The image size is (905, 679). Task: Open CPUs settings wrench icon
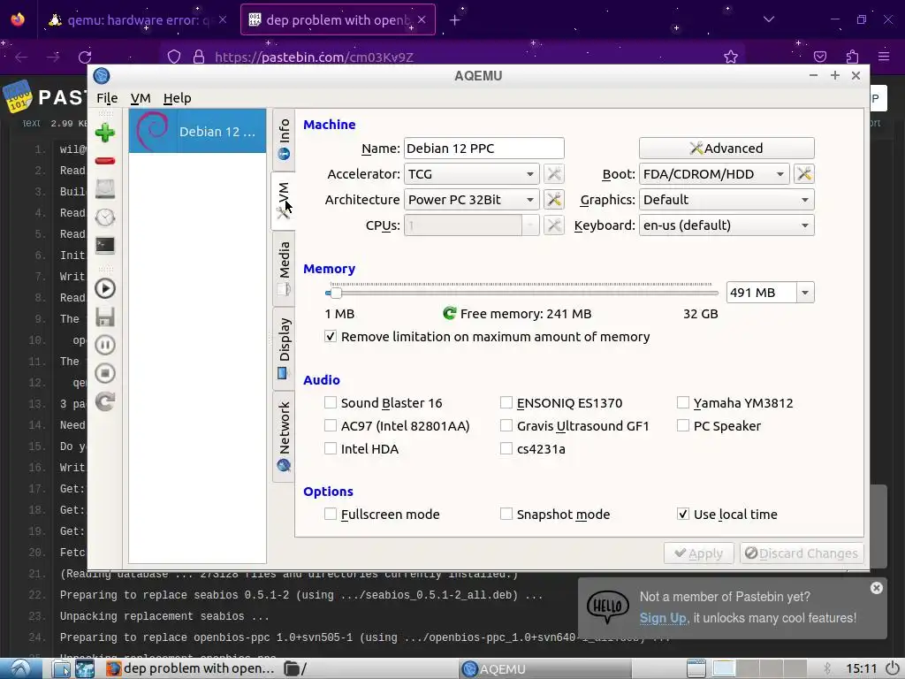(x=553, y=225)
